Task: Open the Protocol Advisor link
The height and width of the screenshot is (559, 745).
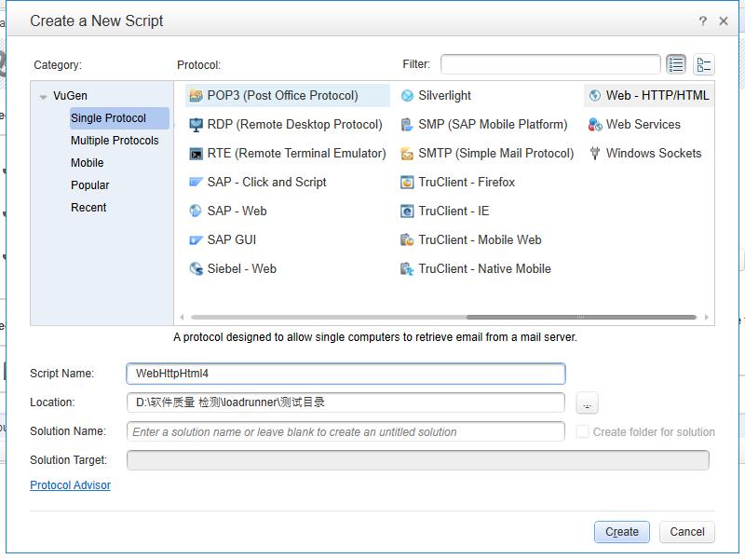Action: coord(70,485)
